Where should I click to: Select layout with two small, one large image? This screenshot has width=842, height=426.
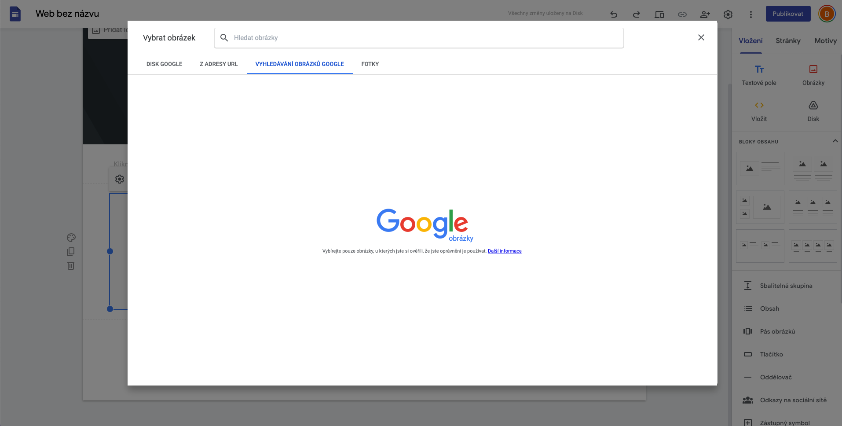click(x=760, y=207)
